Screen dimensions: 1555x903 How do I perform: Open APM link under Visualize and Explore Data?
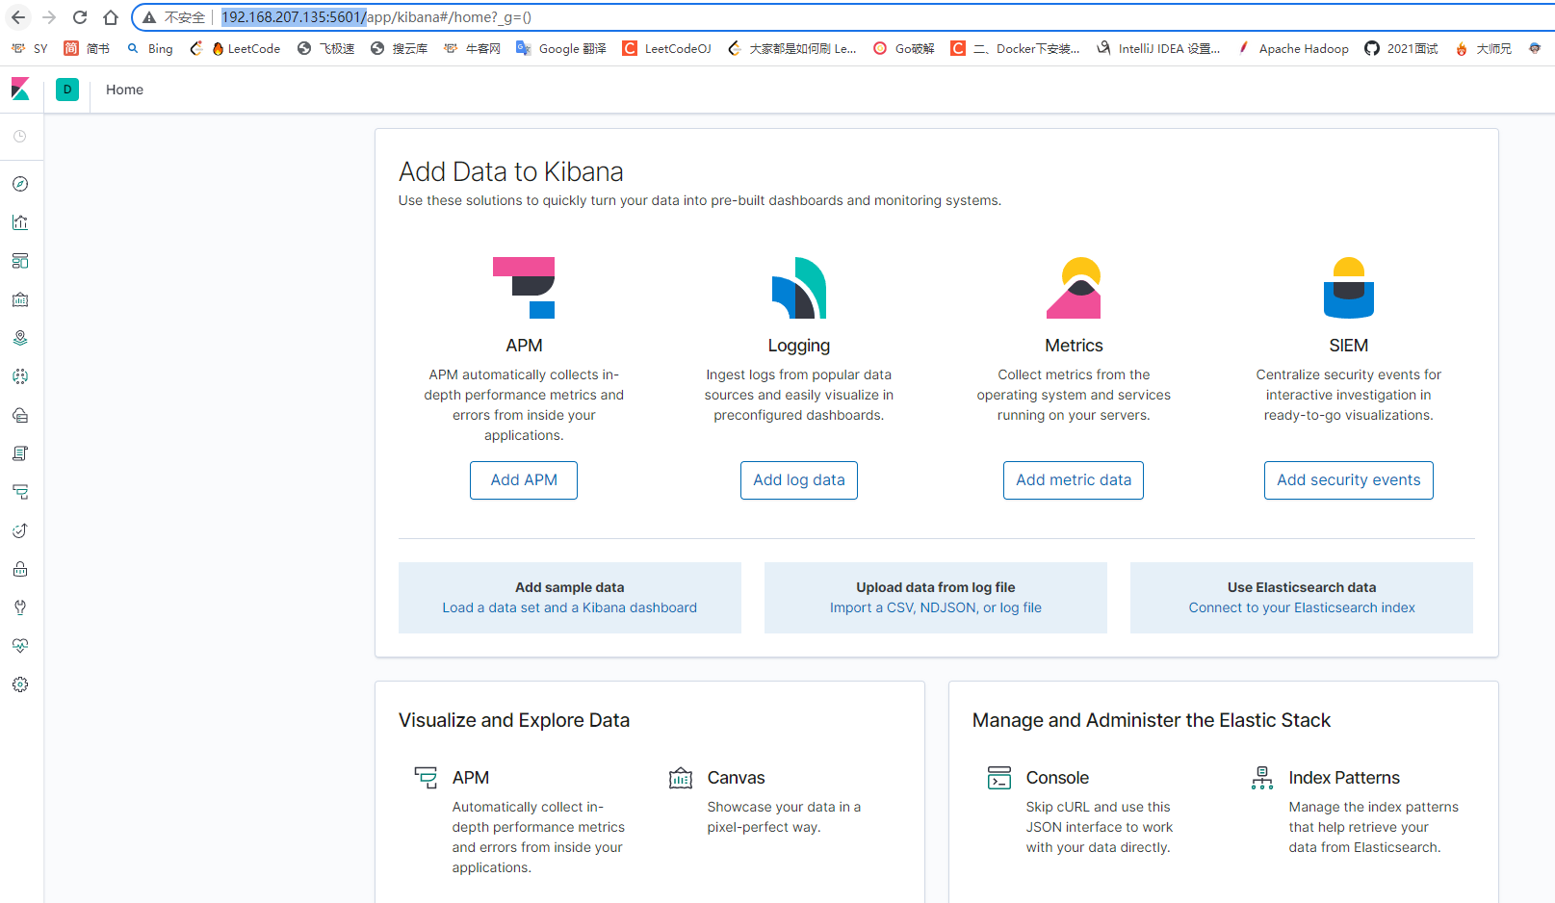[x=471, y=778]
